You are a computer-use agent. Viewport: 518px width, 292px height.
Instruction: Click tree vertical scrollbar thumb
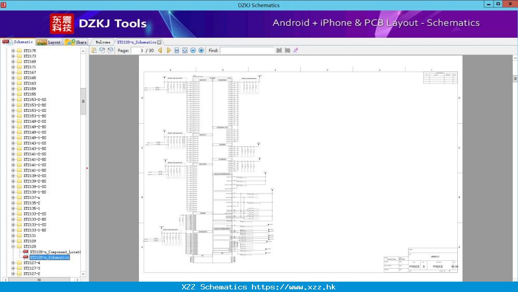coord(83,101)
